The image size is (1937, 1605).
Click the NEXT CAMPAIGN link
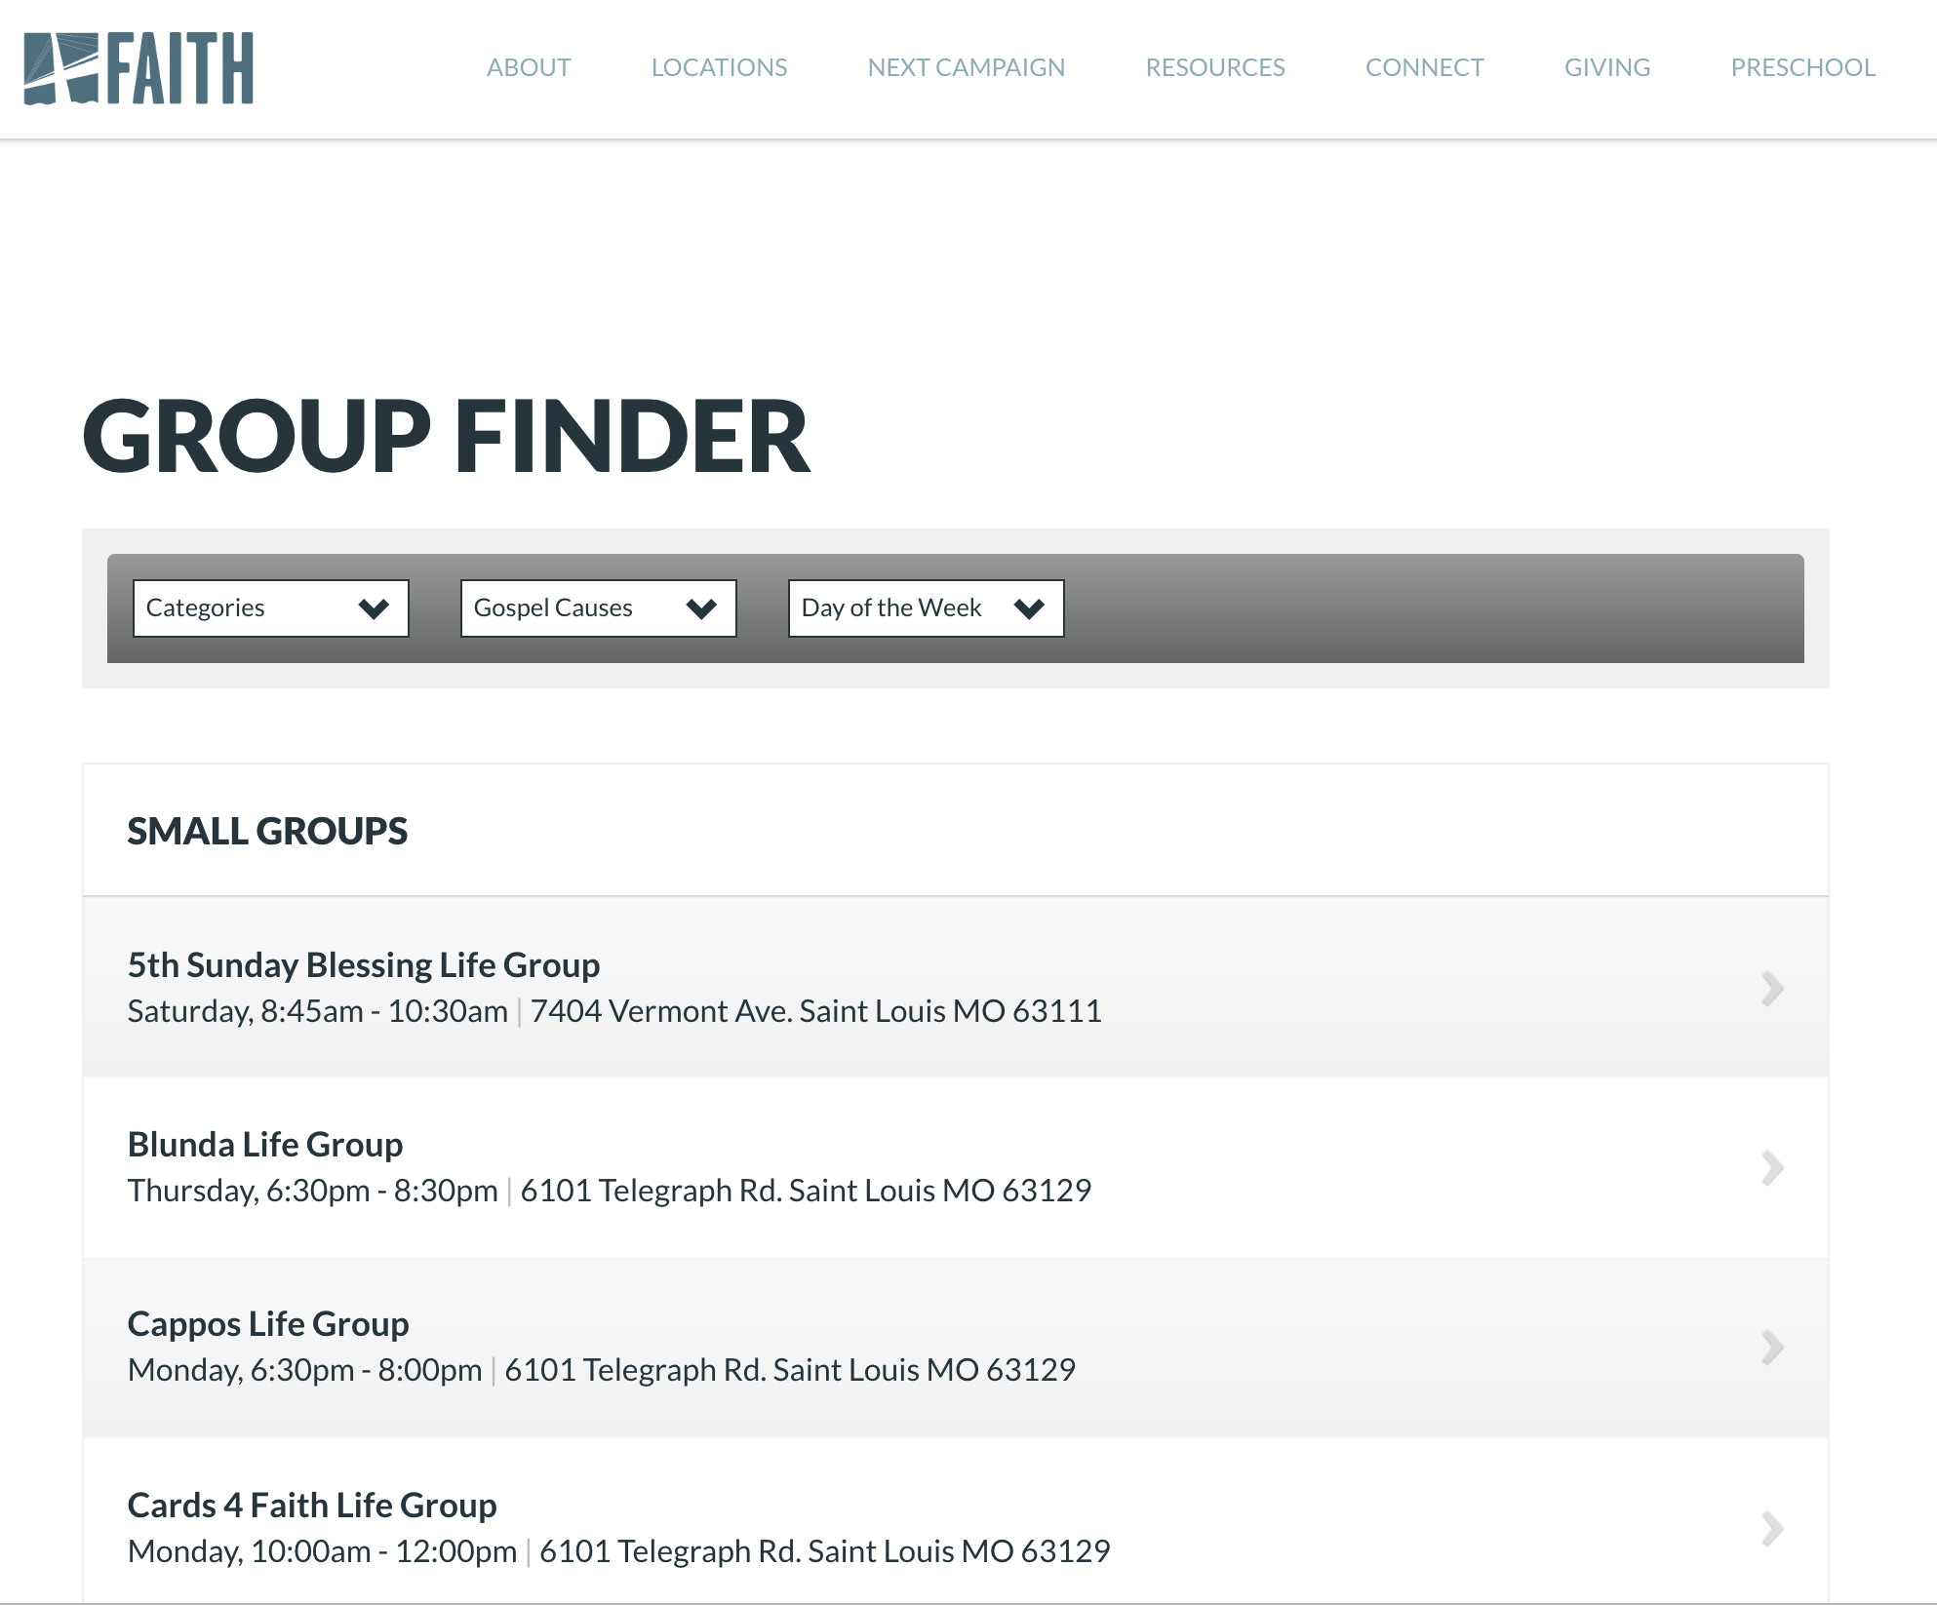click(966, 66)
